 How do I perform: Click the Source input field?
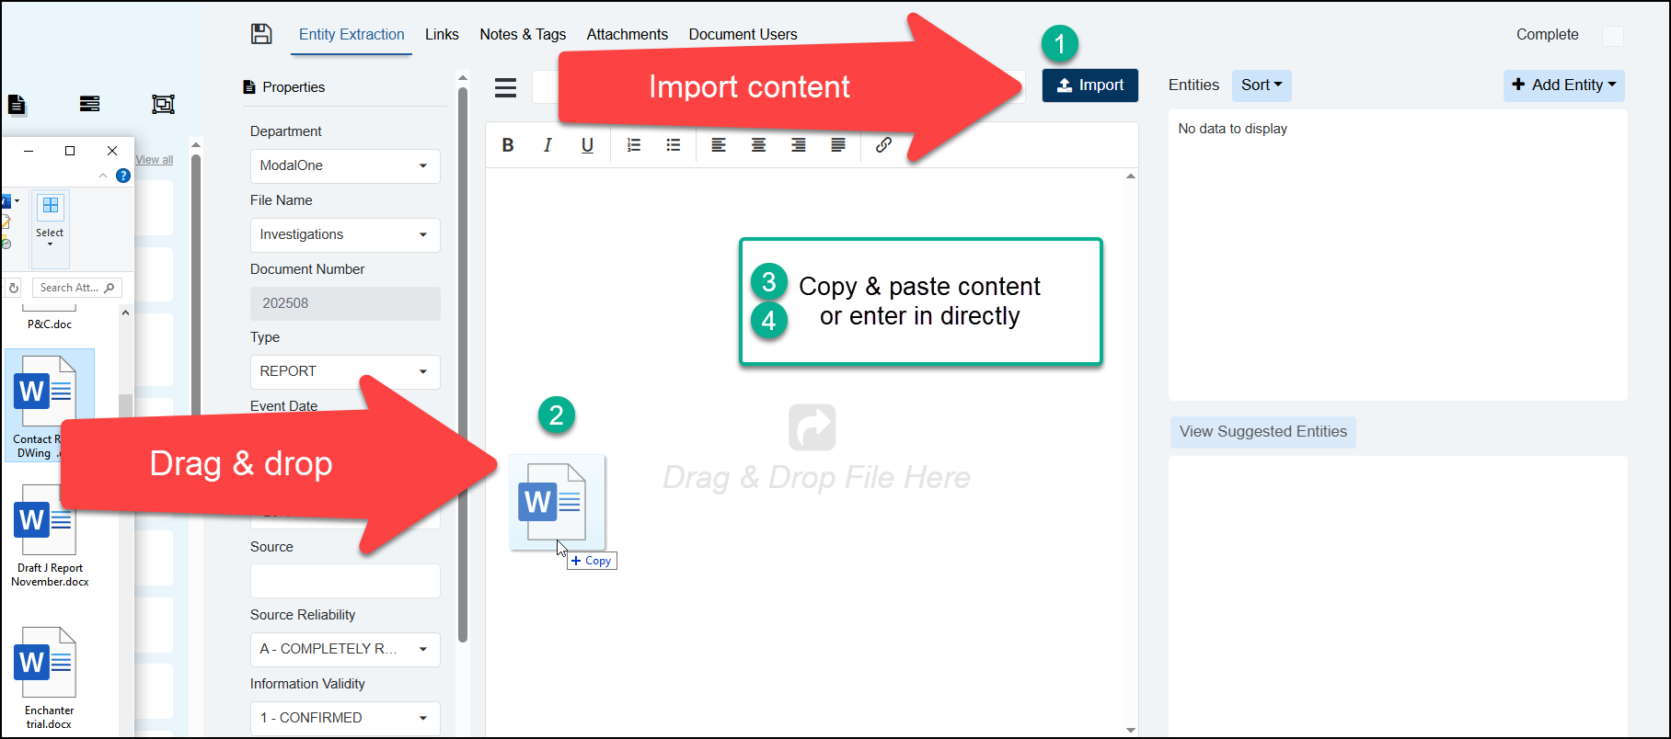[x=345, y=581]
